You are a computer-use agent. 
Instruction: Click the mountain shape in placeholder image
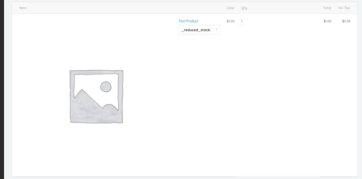click(x=85, y=106)
